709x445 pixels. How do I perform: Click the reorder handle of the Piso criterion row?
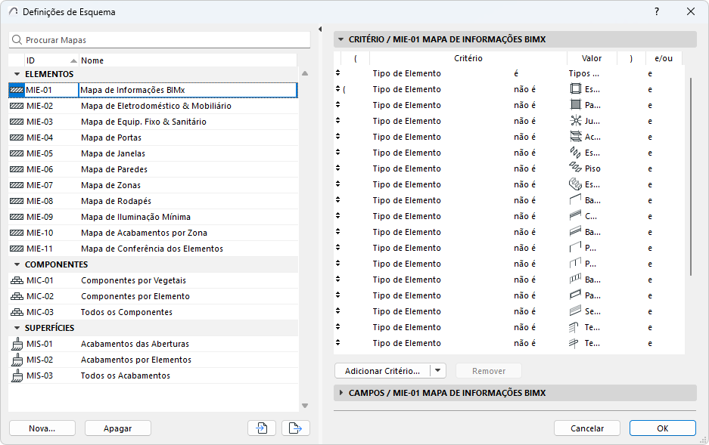[337, 168]
